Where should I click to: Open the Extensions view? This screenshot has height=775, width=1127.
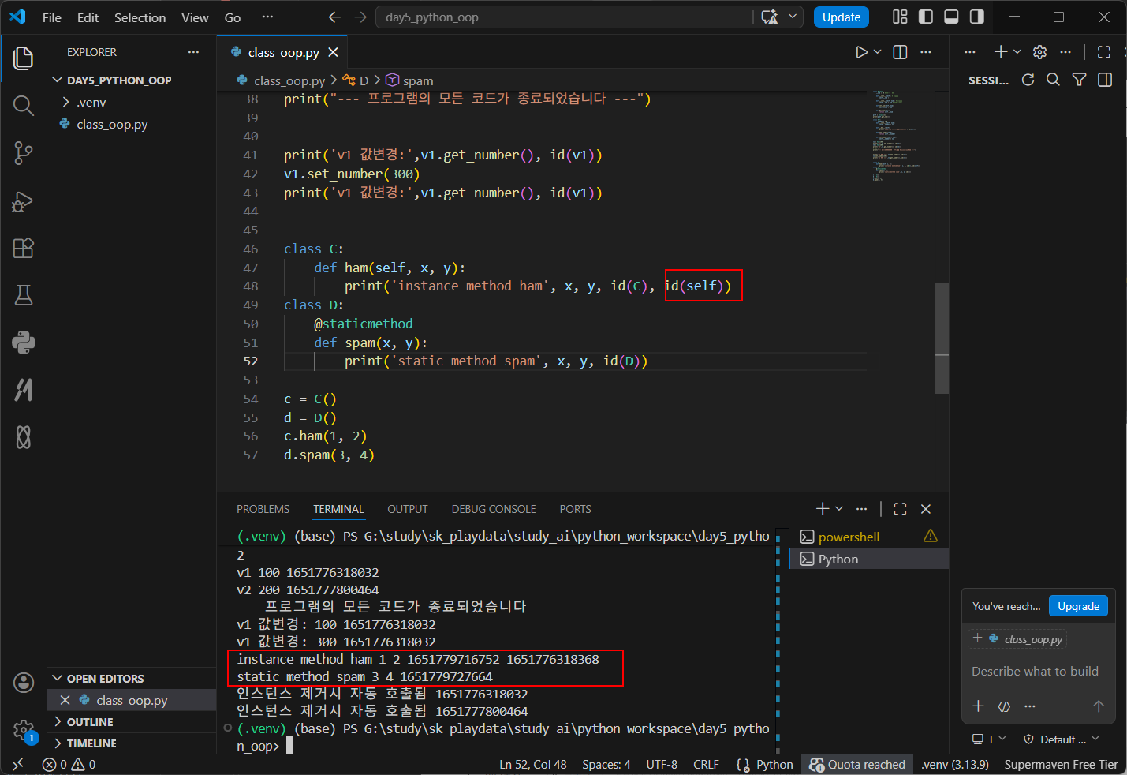[24, 248]
